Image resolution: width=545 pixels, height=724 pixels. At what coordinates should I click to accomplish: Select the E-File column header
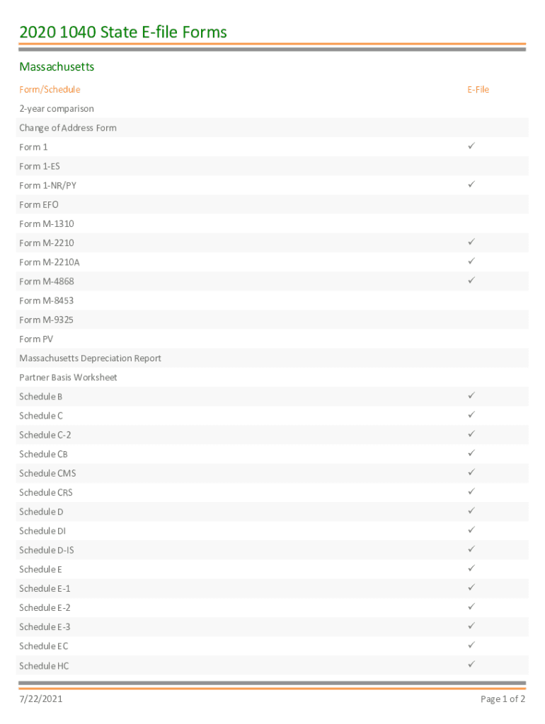[x=478, y=90]
